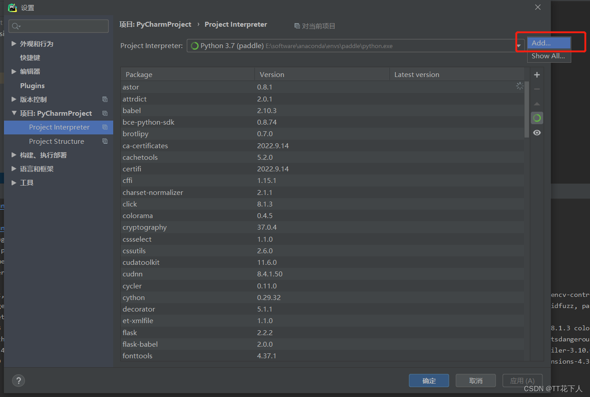Select the astor package row

coord(322,87)
